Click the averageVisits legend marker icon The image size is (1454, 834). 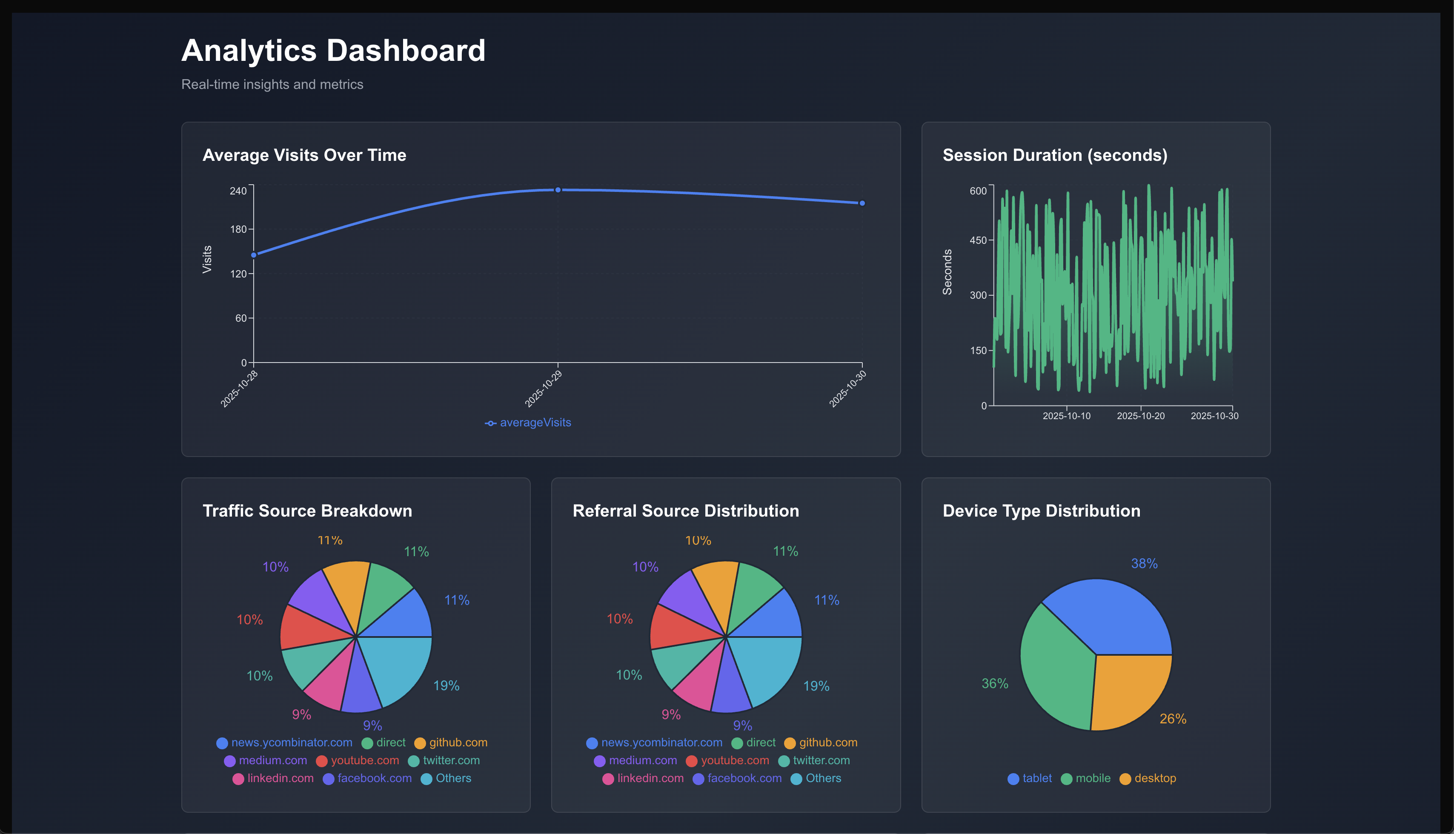click(490, 423)
